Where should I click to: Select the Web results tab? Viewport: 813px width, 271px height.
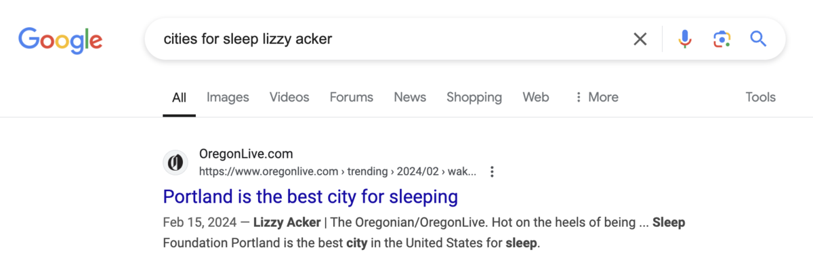point(535,97)
